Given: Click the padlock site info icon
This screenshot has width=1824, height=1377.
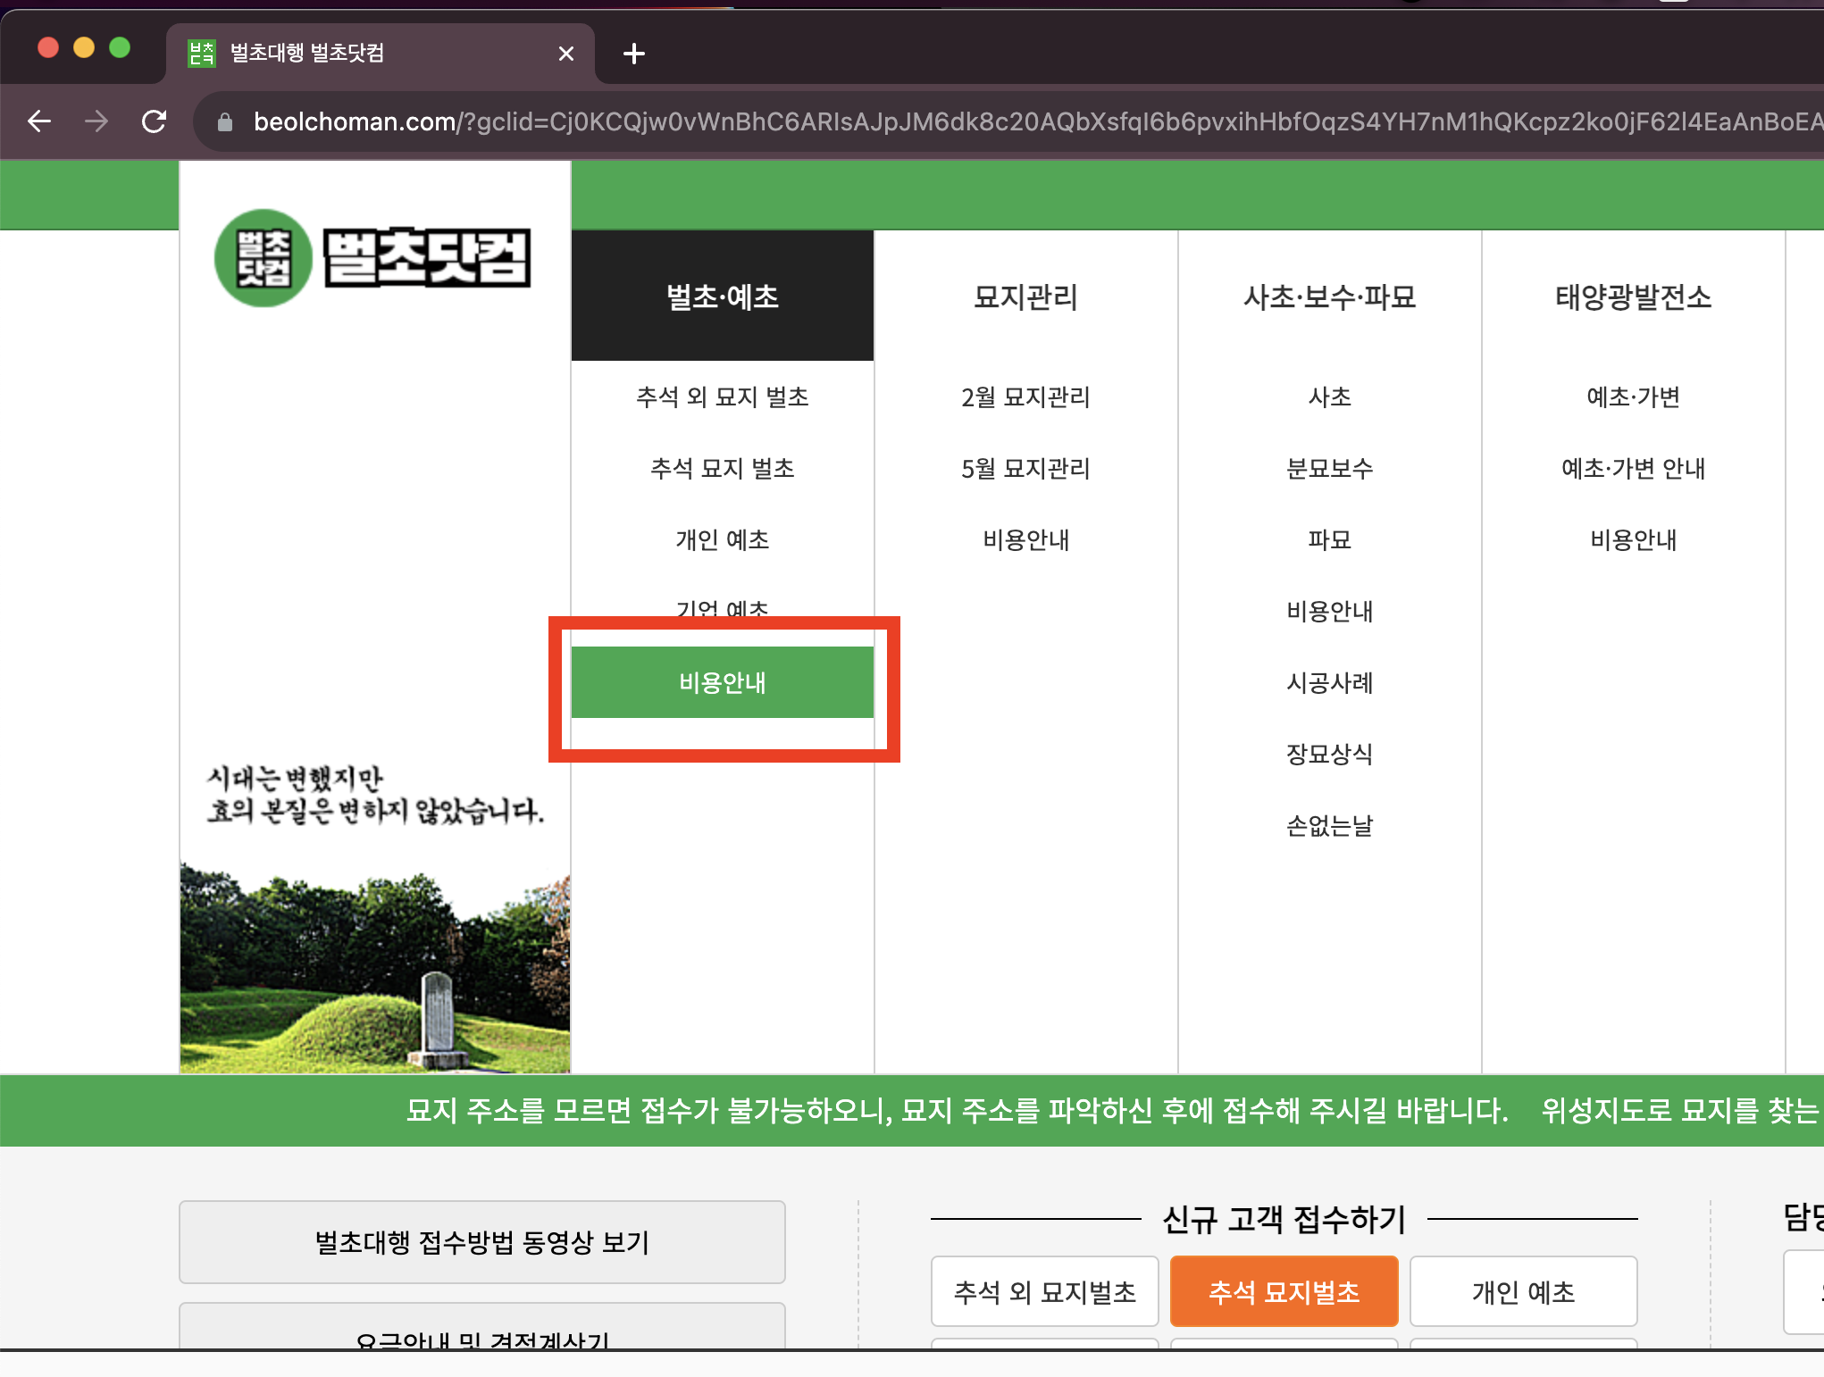Looking at the screenshot, I should [225, 122].
